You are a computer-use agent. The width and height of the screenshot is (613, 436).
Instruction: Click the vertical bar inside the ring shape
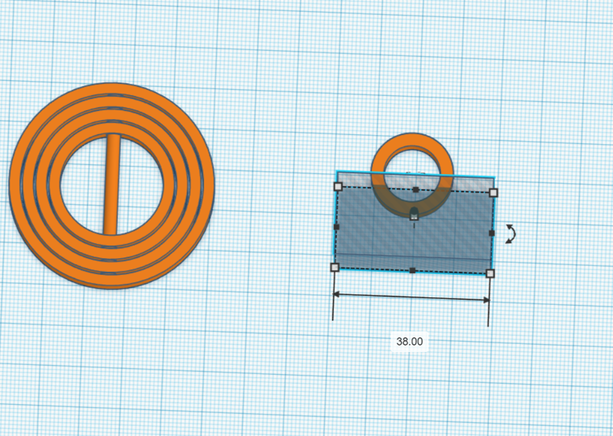pos(113,186)
